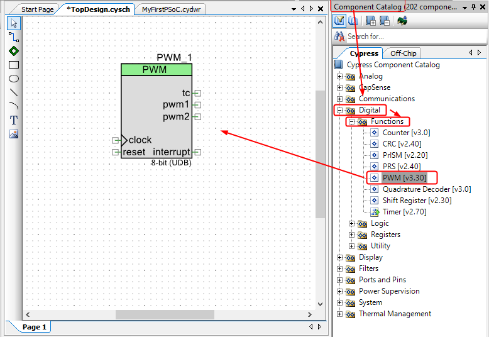The width and height of the screenshot is (489, 337).
Task: Choose the rectangle drawing tool
Action: pyautogui.click(x=14, y=65)
